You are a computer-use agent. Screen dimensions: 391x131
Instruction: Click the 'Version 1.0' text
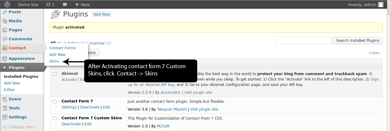tap(138, 126)
